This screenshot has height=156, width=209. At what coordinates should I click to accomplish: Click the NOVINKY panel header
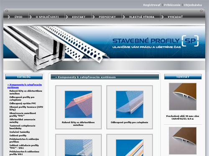click(183, 77)
